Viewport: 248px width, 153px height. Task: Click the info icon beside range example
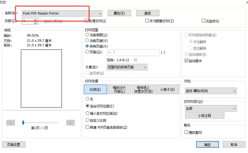136,60
